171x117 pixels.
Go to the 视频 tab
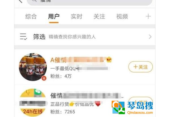tap(122, 17)
